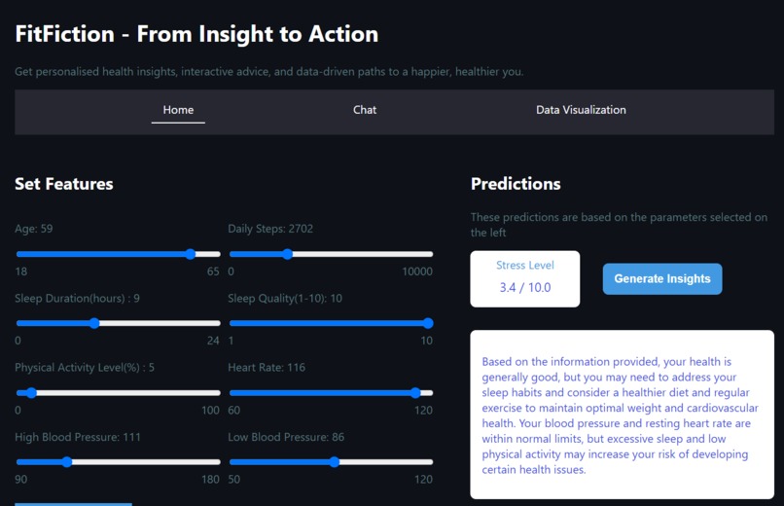Screen dimensions: 784x506
Task: Click the Sleep Duration slider knob
Action: click(x=94, y=323)
